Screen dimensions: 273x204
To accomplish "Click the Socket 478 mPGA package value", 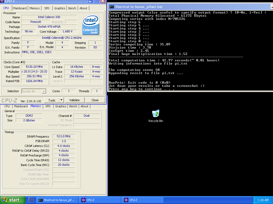I will pos(49,27).
